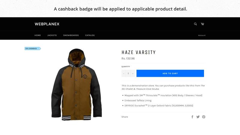Share product on Facebook
Viewport: 240px width, 135px height.
click(x=192, y=117)
